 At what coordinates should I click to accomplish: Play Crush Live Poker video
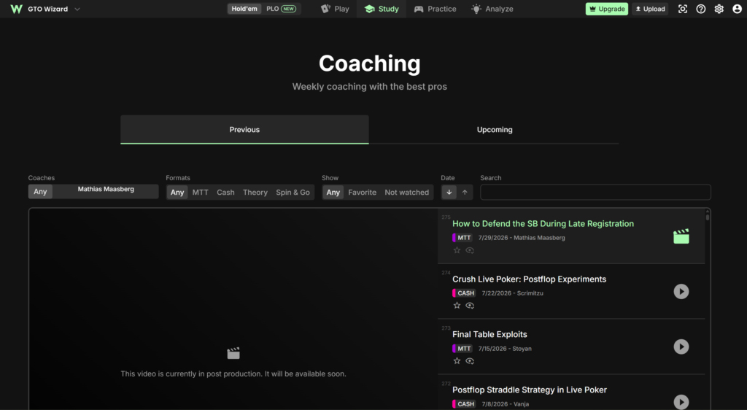tap(681, 291)
